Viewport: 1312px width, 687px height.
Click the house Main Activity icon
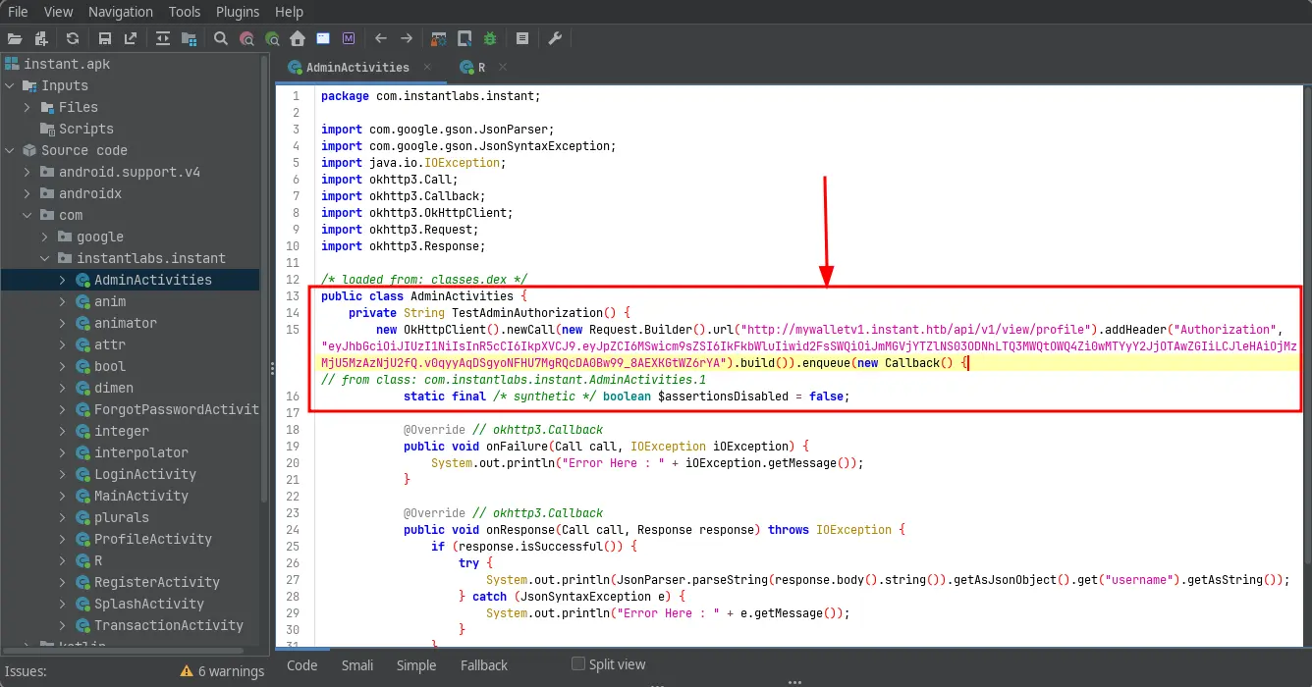[x=298, y=38]
